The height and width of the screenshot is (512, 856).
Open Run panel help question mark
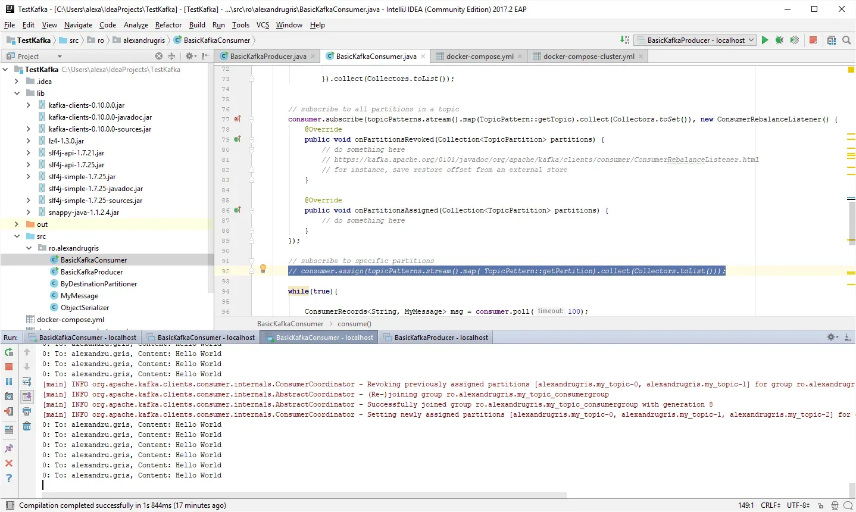(x=9, y=478)
